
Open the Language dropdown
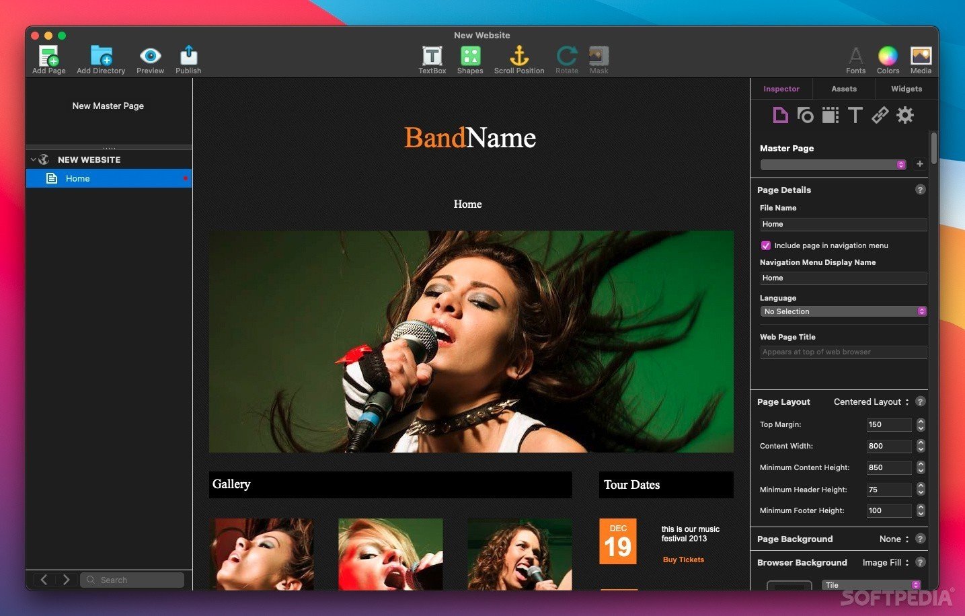tap(843, 311)
